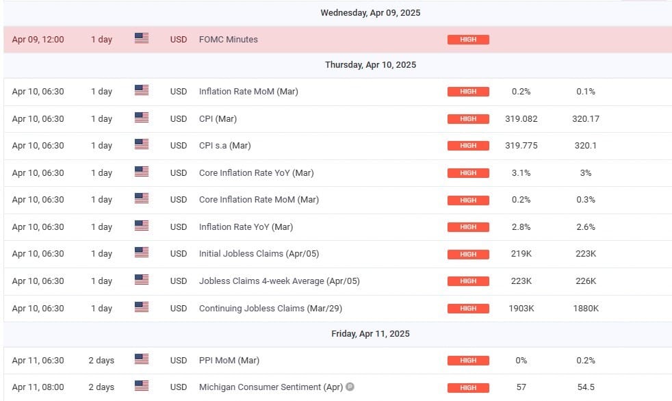
Task: Click the HIGH badge on the FOMC Minutes row
Action: coord(468,40)
